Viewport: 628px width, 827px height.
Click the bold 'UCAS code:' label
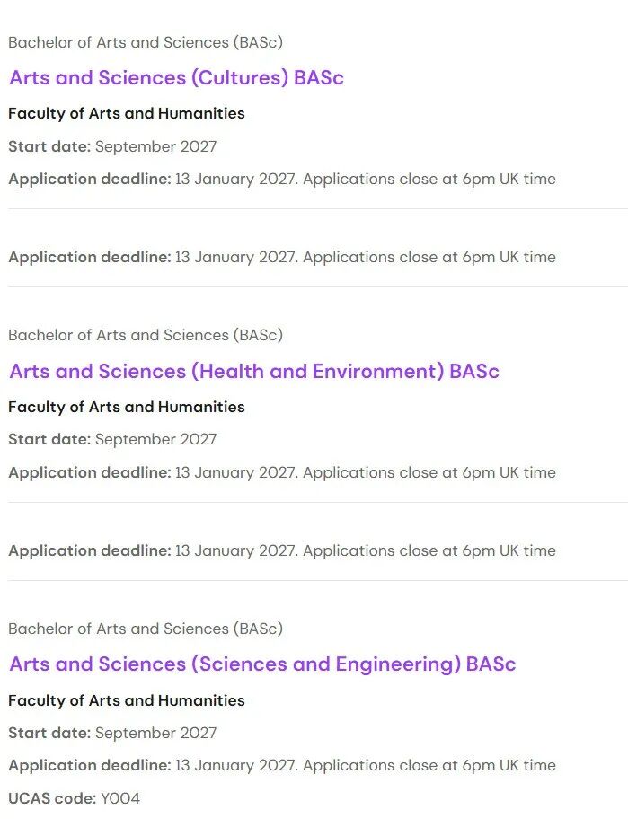52,798
